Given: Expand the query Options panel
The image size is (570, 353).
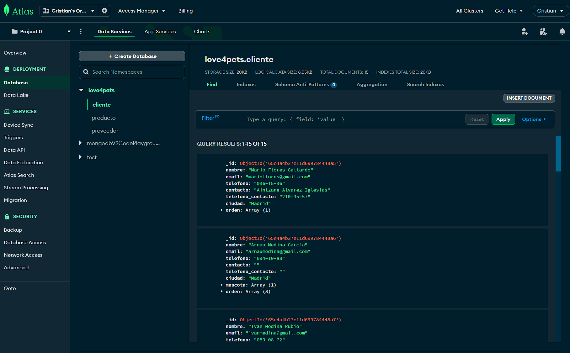Looking at the screenshot, I should pos(534,119).
